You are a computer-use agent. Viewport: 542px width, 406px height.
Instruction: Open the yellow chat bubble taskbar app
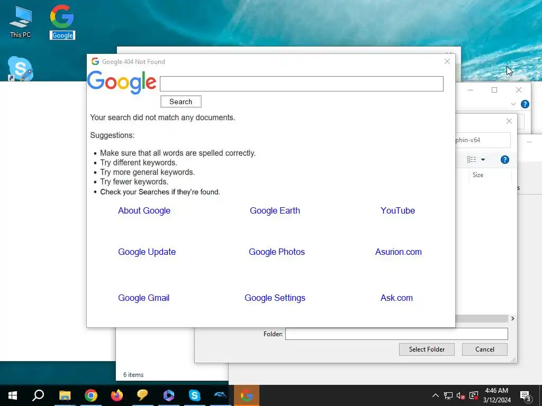pyautogui.click(x=142, y=395)
